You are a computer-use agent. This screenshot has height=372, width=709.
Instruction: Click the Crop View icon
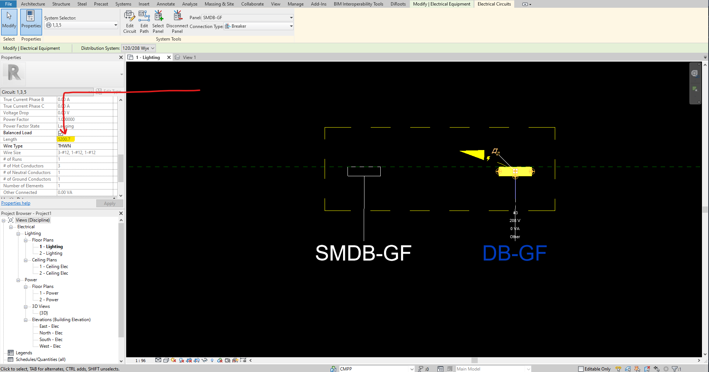tap(189, 360)
